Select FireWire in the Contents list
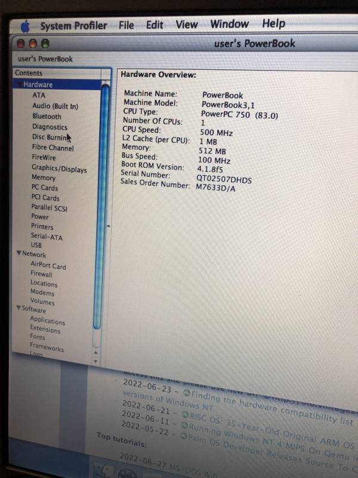Viewport: 358px width, 478px height. click(44, 157)
